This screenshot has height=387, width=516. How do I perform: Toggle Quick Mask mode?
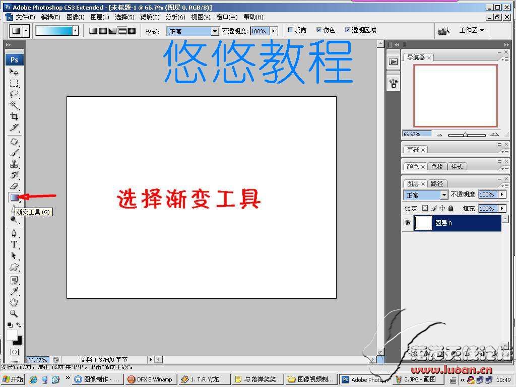click(x=14, y=352)
